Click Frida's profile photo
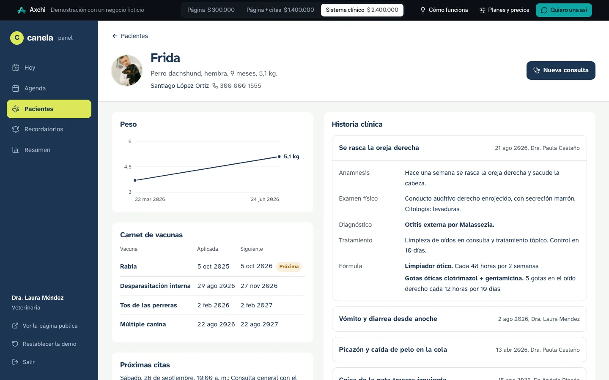 (x=127, y=71)
